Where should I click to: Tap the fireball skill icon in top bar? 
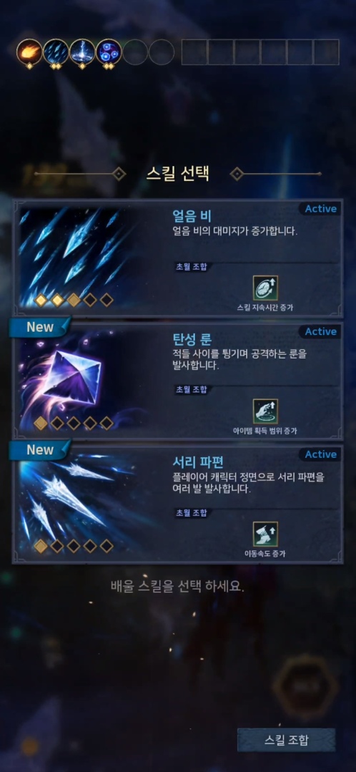click(x=29, y=52)
